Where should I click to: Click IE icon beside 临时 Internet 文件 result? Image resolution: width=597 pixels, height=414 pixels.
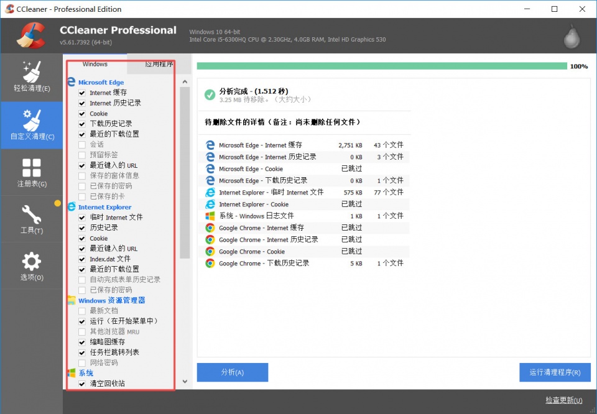(x=210, y=192)
